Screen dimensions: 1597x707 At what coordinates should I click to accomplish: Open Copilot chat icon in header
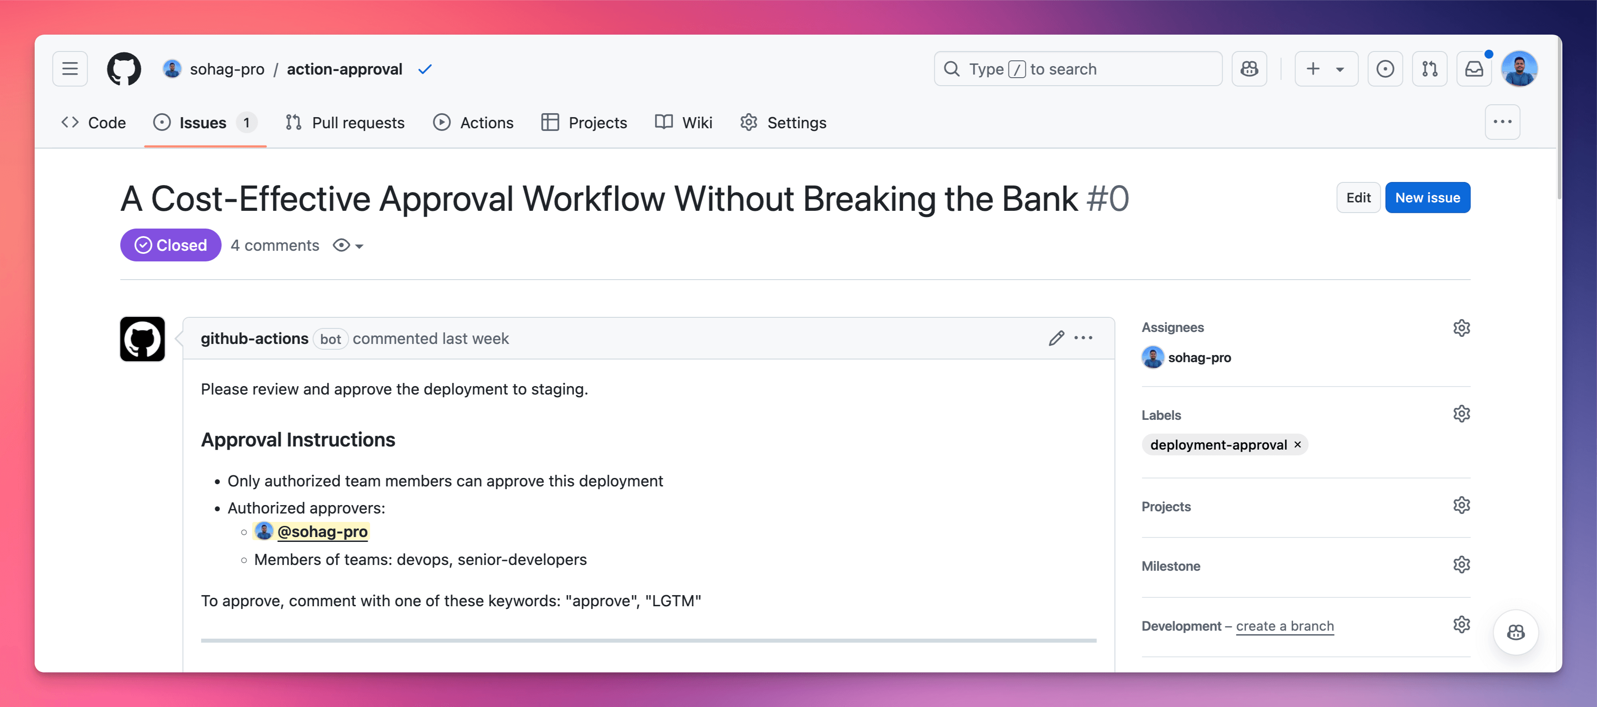click(x=1249, y=69)
